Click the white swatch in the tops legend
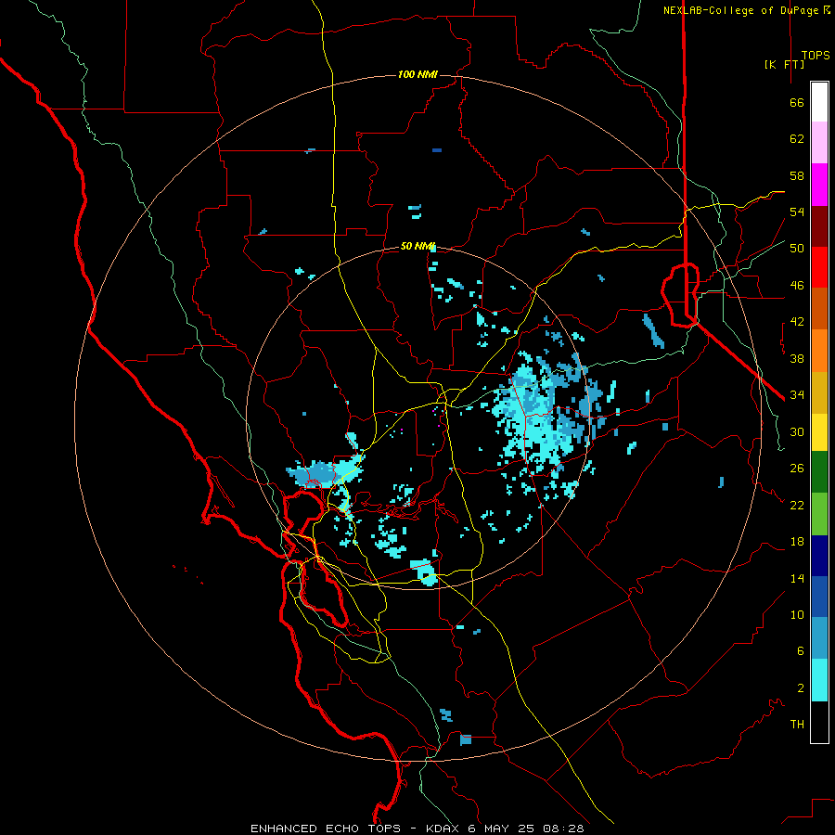 click(819, 102)
